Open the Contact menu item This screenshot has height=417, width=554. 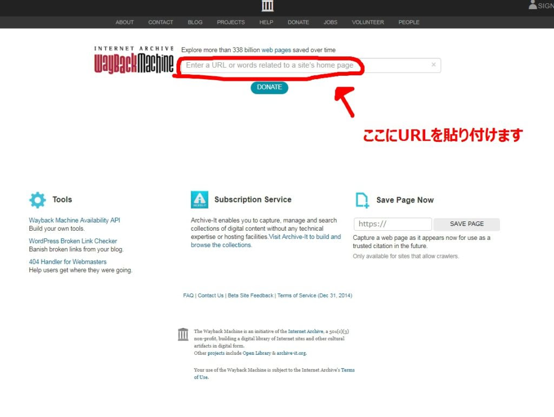(160, 22)
